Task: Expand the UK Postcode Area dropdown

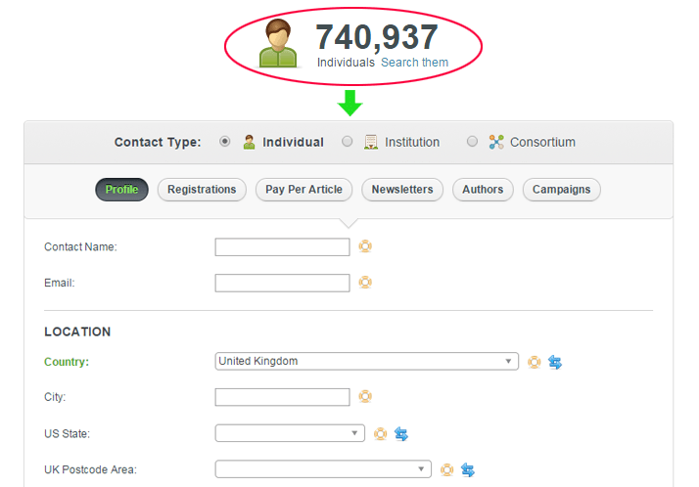Action: [x=323, y=469]
